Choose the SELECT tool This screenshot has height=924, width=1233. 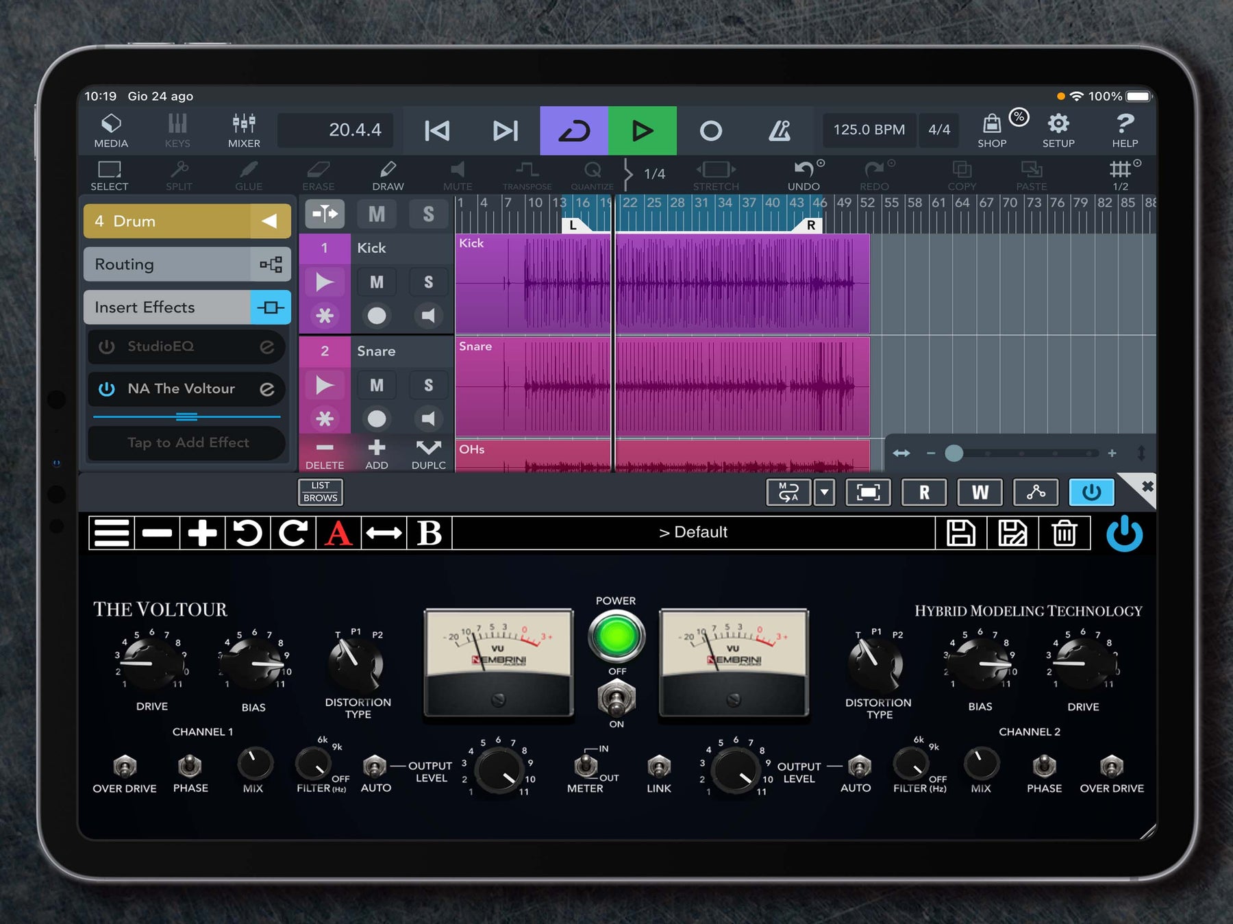coord(110,175)
